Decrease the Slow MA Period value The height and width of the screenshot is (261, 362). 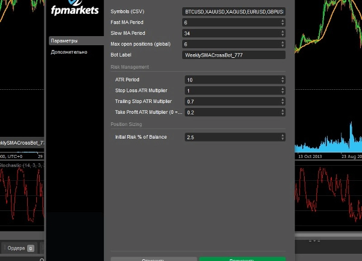pos(283,35)
